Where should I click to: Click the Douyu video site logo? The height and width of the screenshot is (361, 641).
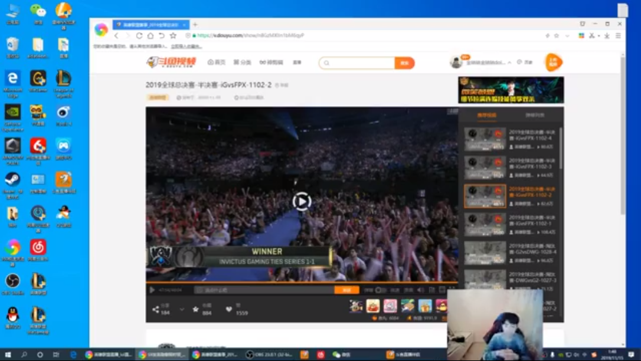point(171,62)
